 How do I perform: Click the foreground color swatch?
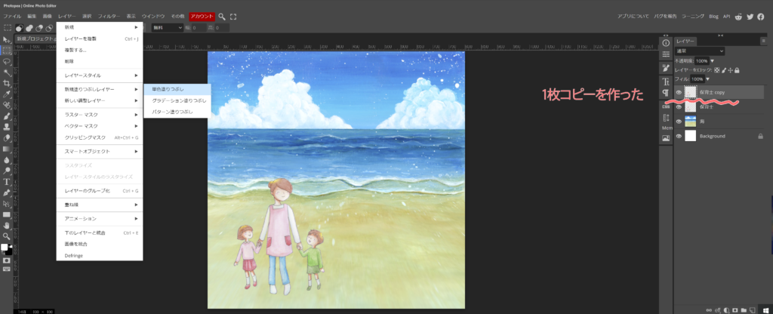[5, 247]
